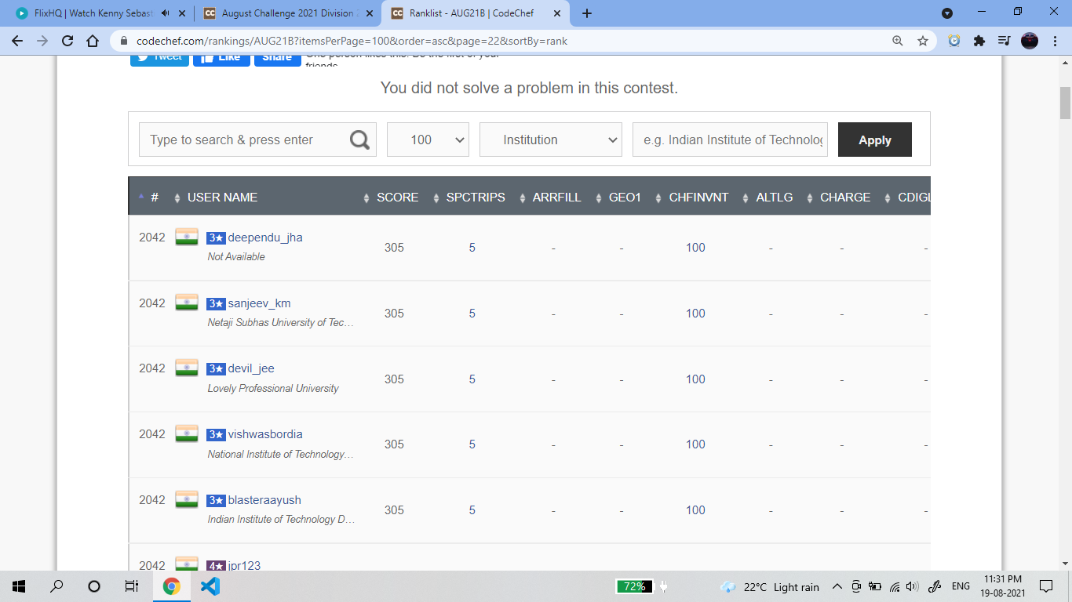This screenshot has width=1072, height=602.
Task: Sort ranklist by ARRFILL column
Action: (556, 198)
